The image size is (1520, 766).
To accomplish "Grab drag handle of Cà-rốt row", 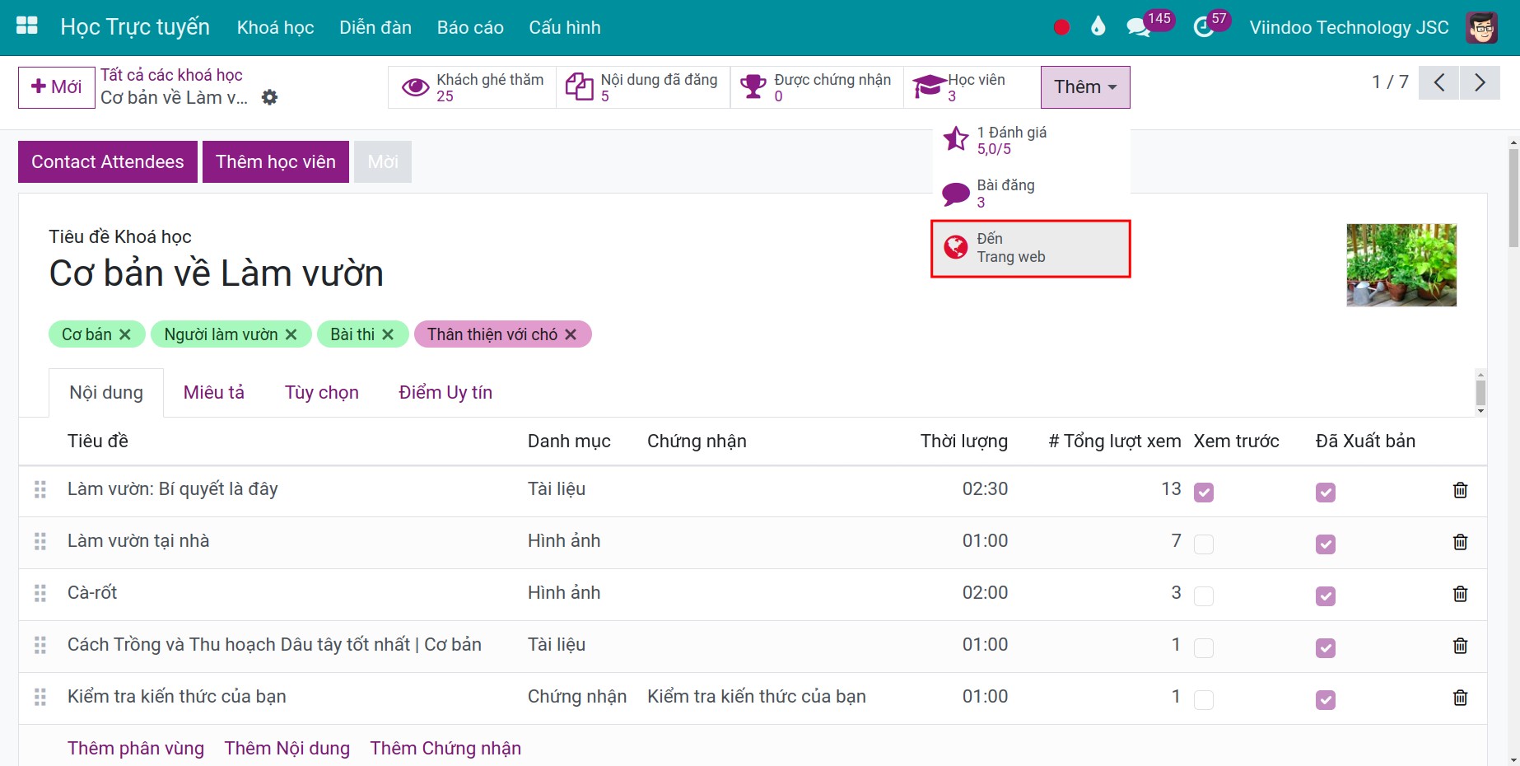I will click(40, 593).
